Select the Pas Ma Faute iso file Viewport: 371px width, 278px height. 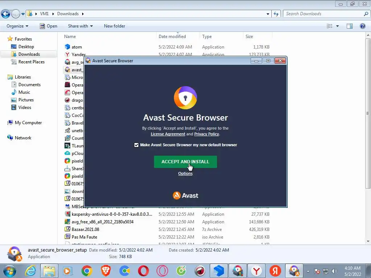point(84,237)
